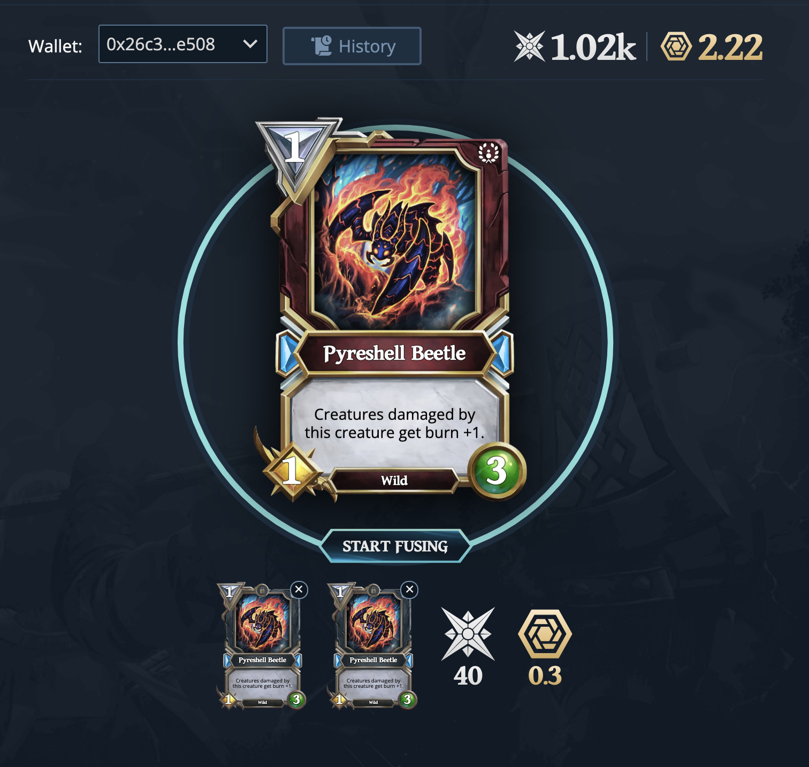The height and width of the screenshot is (767, 809).
Task: Remove the second Pyreshell Beetle ingredient card
Action: pos(410,589)
